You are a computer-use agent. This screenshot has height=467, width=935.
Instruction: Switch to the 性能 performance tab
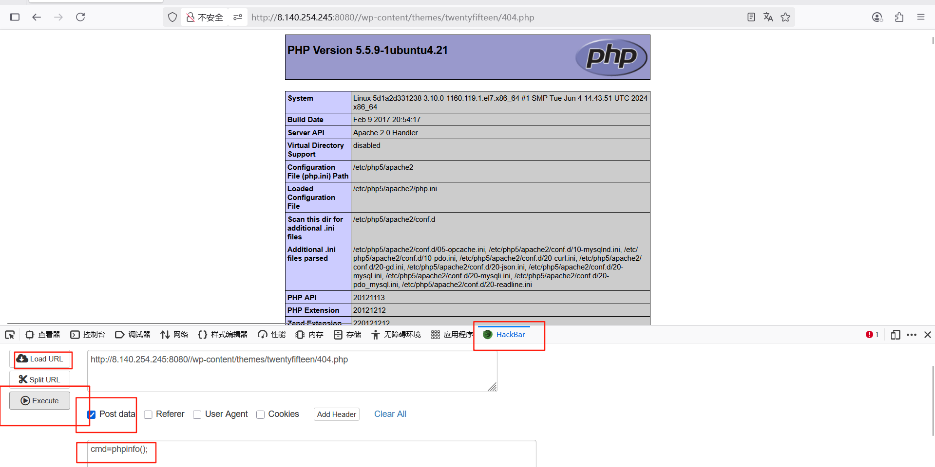272,335
